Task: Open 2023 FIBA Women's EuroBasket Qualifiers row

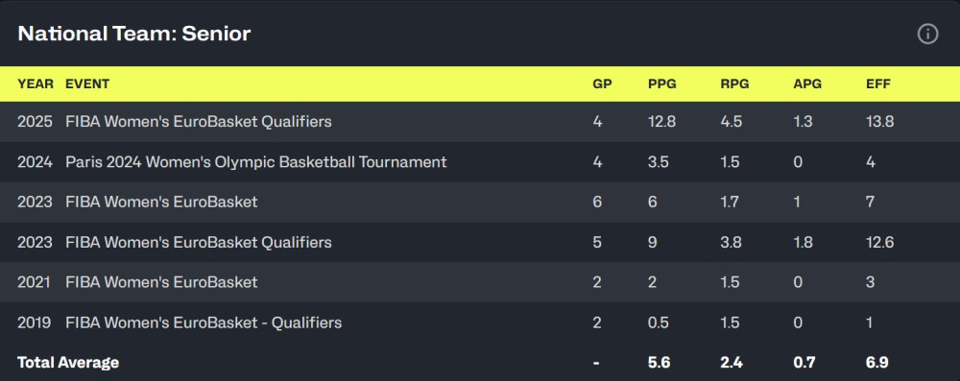Action: [x=480, y=243]
